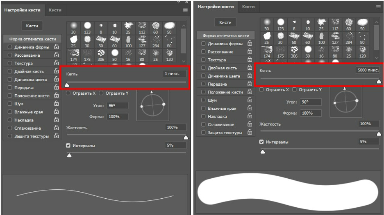Tick Текстура checkbox in left panel
Image resolution: width=384 pixels, height=215 pixels.
click(x=10, y=63)
